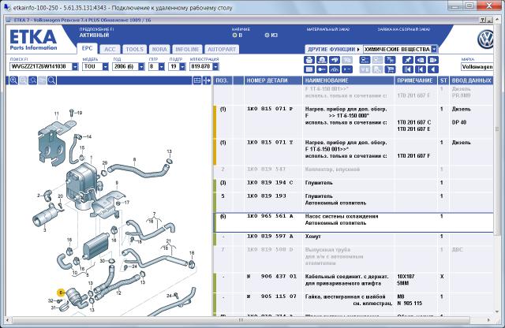Click the НОМЕР ДЕТАЛИ column header
The image size is (505, 328).
273,80
